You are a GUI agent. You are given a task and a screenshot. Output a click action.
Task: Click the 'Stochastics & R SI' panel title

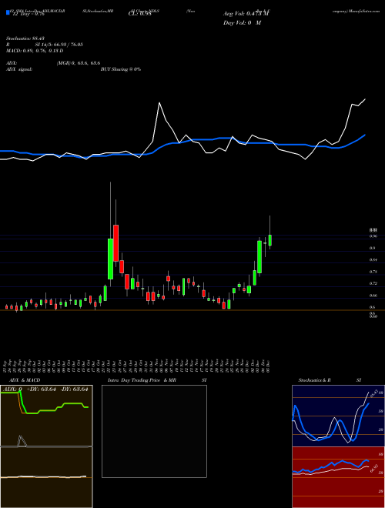(330, 380)
